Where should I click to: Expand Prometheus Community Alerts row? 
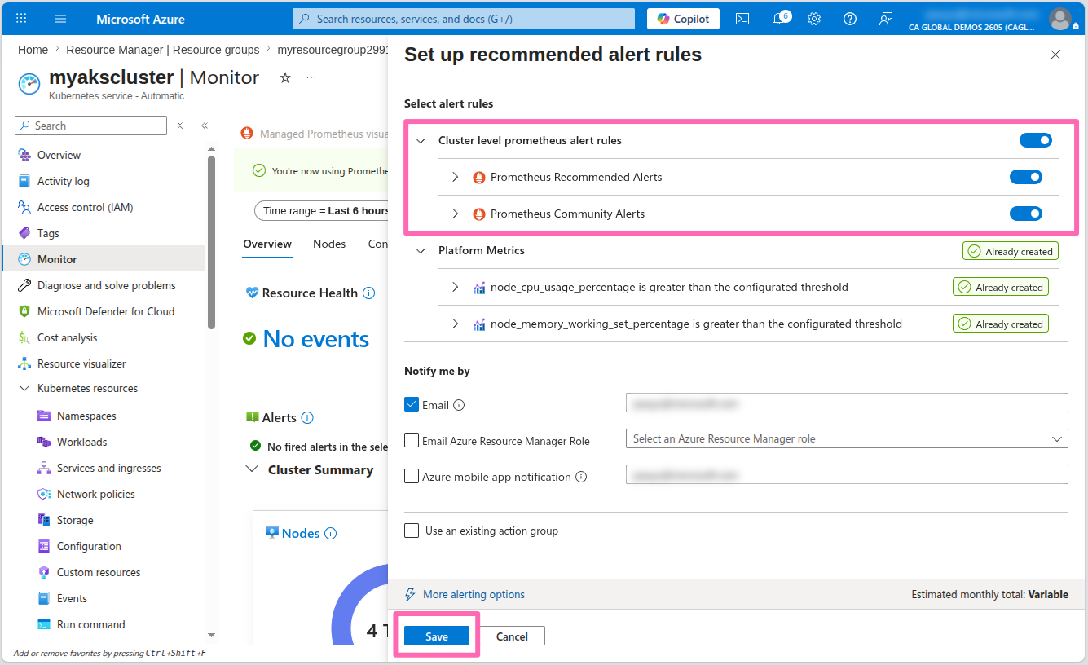[456, 214]
